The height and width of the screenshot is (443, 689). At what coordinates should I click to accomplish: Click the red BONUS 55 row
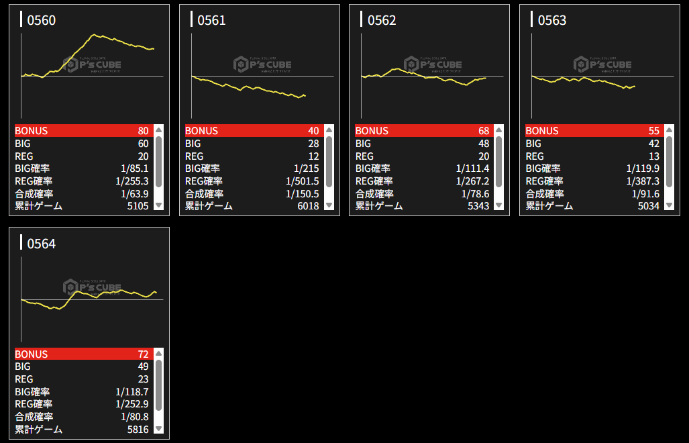click(594, 130)
